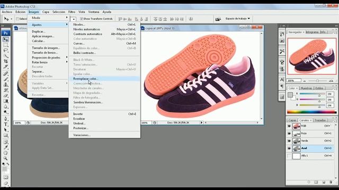Launch Bridge from the options bar icon

218,19
